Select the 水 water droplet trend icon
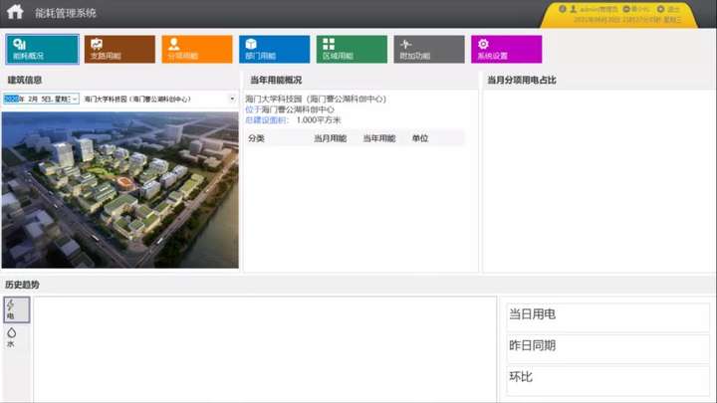This screenshot has height=403, width=717. coord(11,337)
